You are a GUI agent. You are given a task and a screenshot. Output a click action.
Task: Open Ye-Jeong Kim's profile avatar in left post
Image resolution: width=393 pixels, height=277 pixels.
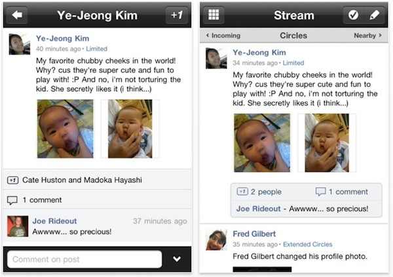[19, 44]
